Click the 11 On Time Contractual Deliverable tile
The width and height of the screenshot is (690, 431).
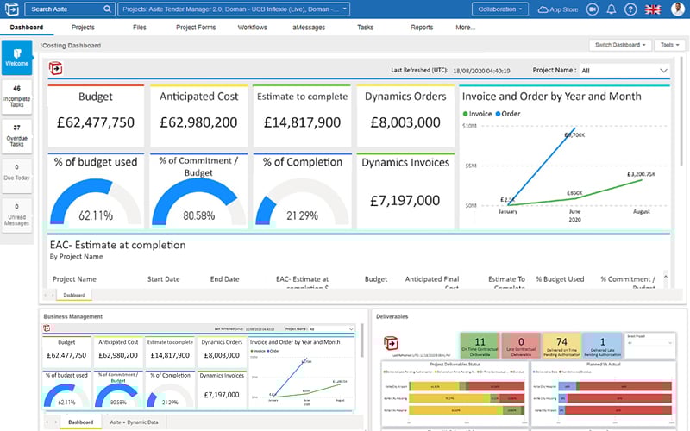pos(480,346)
